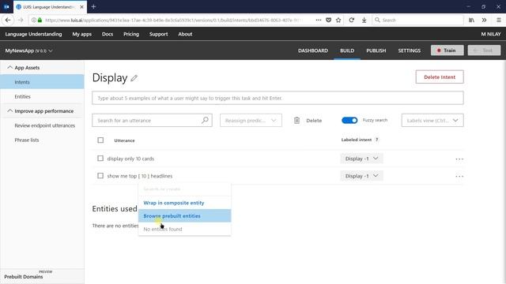Switch to the SETTINGS tab
Viewport: 506px width, 284px height.
[x=410, y=50]
